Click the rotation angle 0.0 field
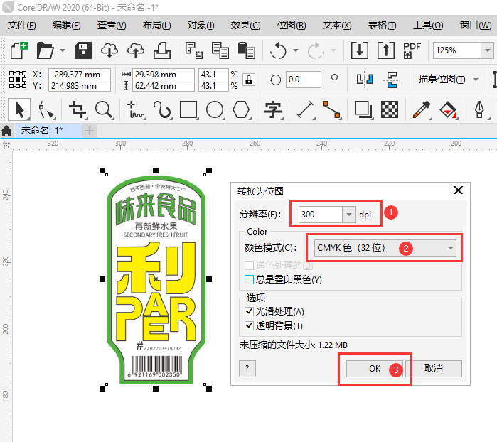497x442 pixels. coord(304,80)
